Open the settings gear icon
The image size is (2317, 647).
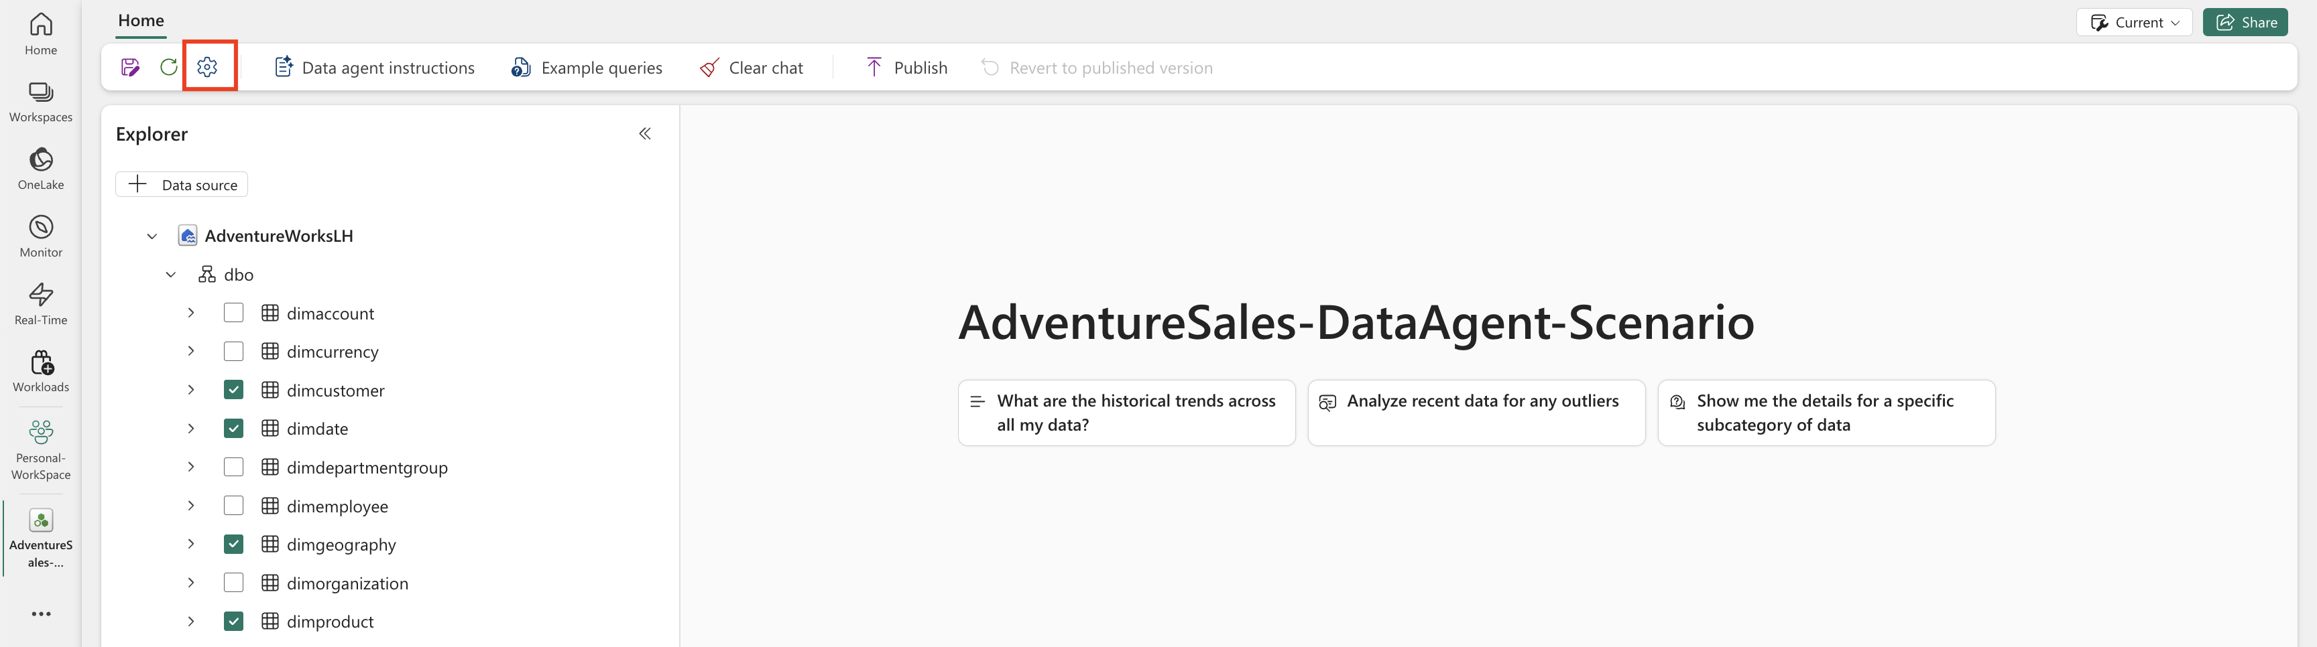208,68
